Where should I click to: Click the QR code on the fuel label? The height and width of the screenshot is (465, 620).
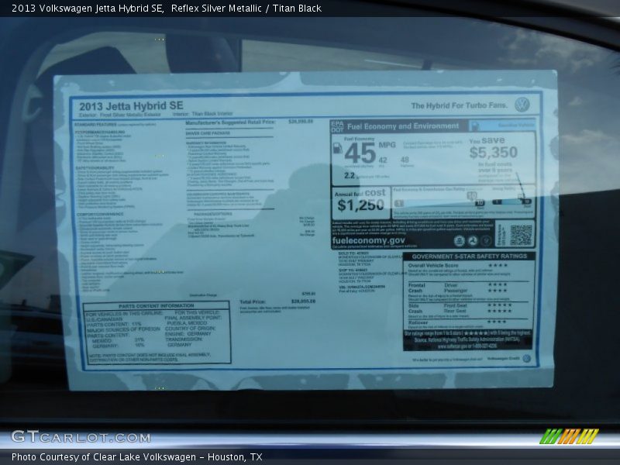point(521,236)
